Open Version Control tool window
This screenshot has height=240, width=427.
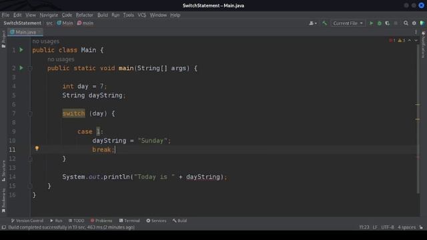pos(27,221)
